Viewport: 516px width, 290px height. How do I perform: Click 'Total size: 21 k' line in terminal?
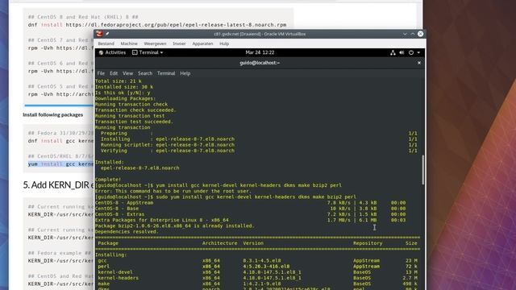(x=119, y=81)
